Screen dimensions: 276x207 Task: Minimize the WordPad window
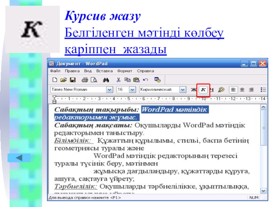click(244, 63)
